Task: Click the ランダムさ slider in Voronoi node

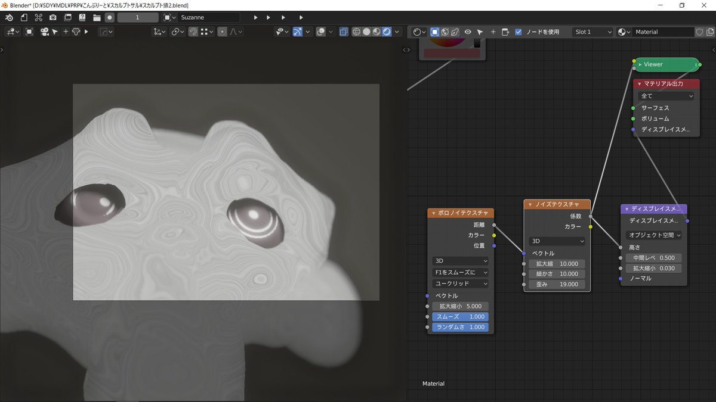Action: pyautogui.click(x=460, y=327)
